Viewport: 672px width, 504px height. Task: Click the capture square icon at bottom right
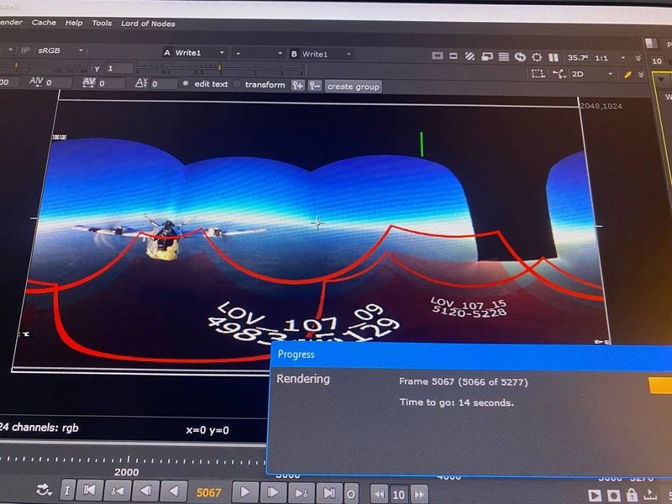(x=613, y=496)
